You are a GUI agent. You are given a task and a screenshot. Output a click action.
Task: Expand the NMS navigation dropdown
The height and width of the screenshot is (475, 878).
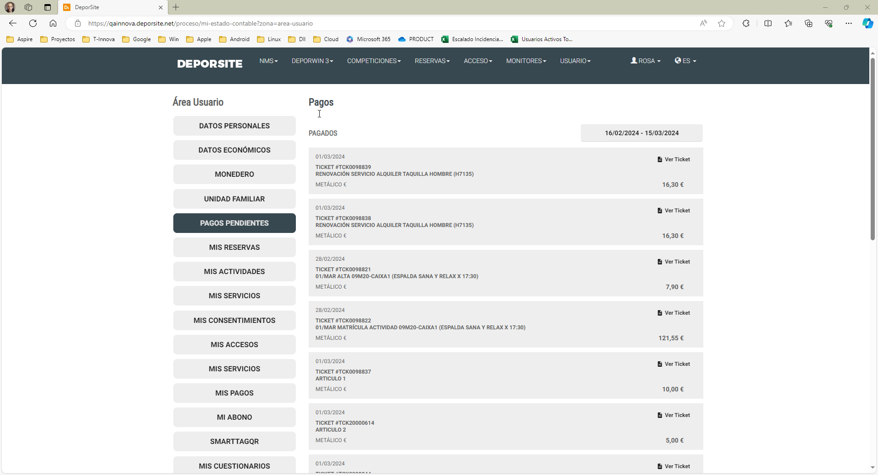tap(268, 61)
